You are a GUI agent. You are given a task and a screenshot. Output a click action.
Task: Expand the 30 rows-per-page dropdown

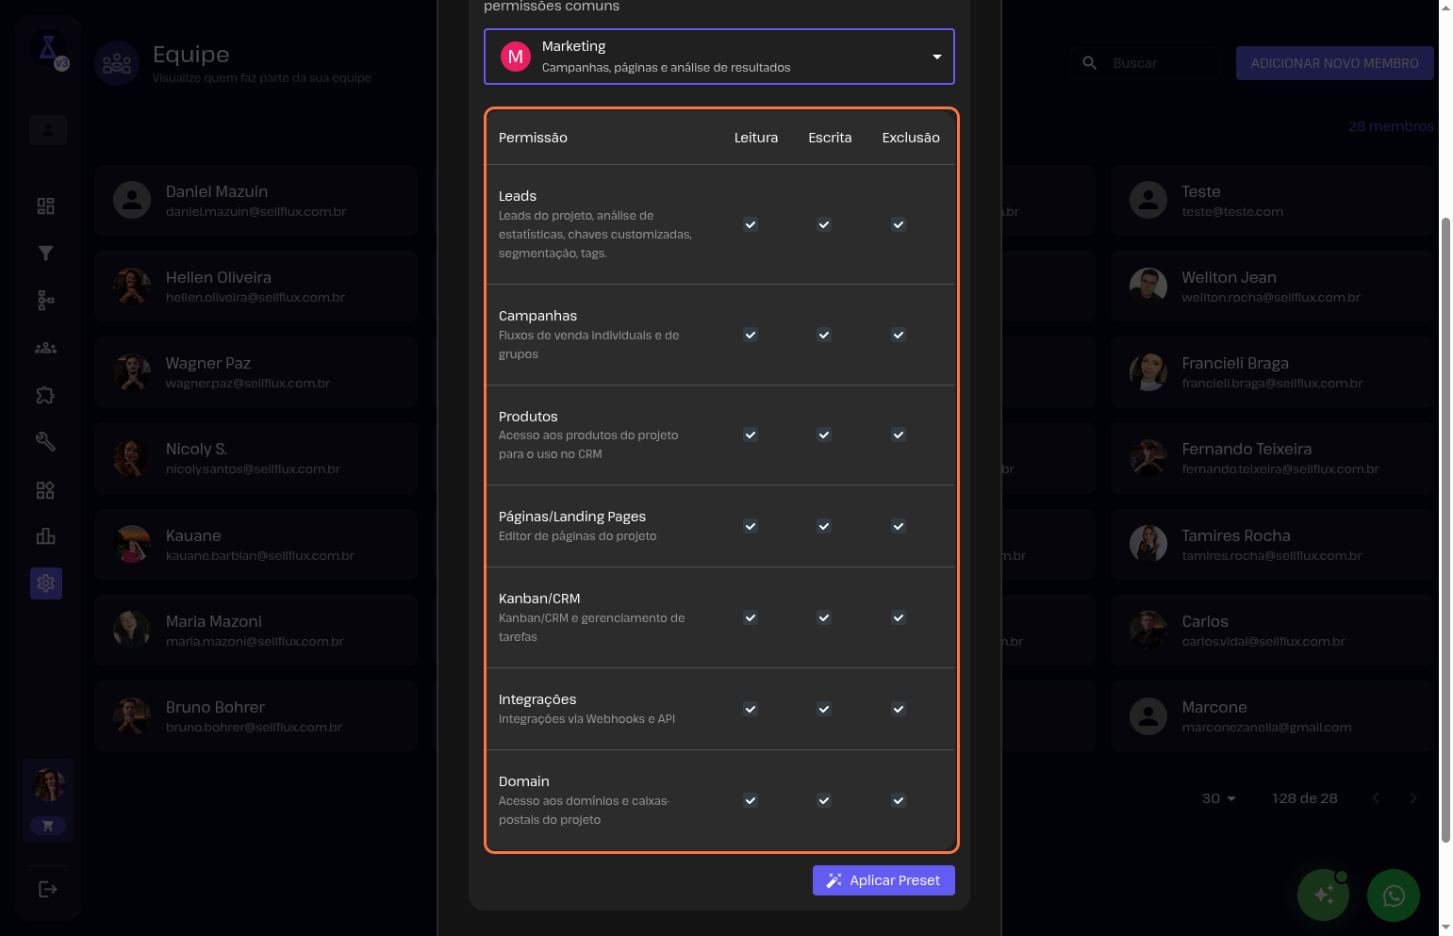1218,798
